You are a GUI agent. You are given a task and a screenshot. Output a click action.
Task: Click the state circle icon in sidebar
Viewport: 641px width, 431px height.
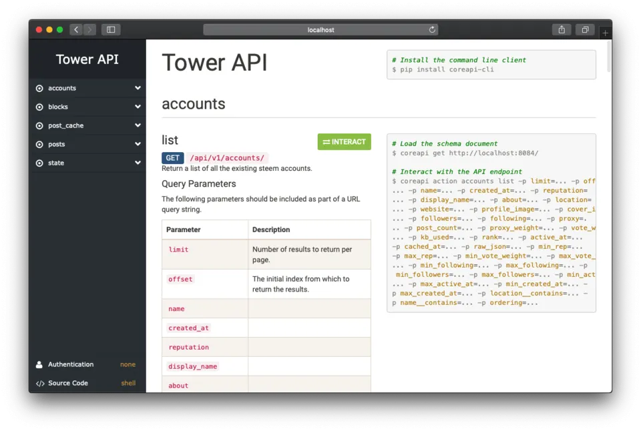[x=39, y=163]
